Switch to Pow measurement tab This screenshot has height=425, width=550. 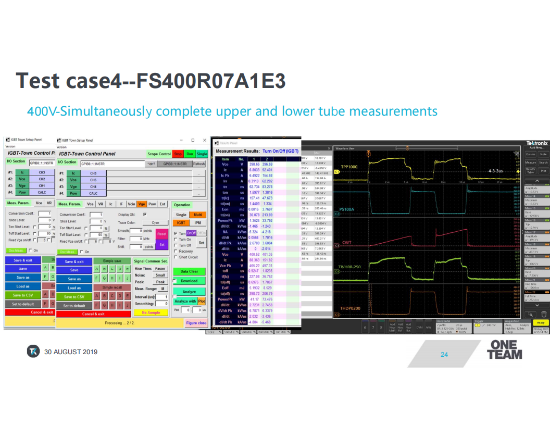[x=152, y=204]
